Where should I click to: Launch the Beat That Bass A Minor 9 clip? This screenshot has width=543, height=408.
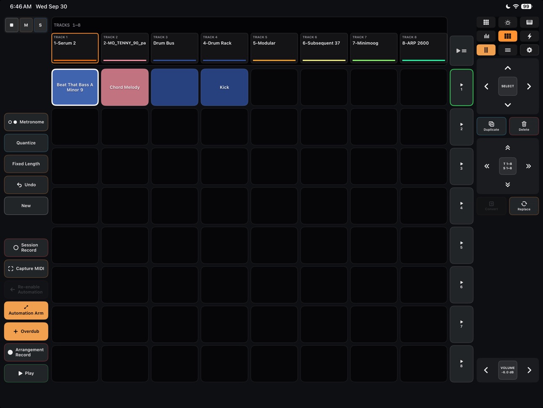pyautogui.click(x=75, y=87)
